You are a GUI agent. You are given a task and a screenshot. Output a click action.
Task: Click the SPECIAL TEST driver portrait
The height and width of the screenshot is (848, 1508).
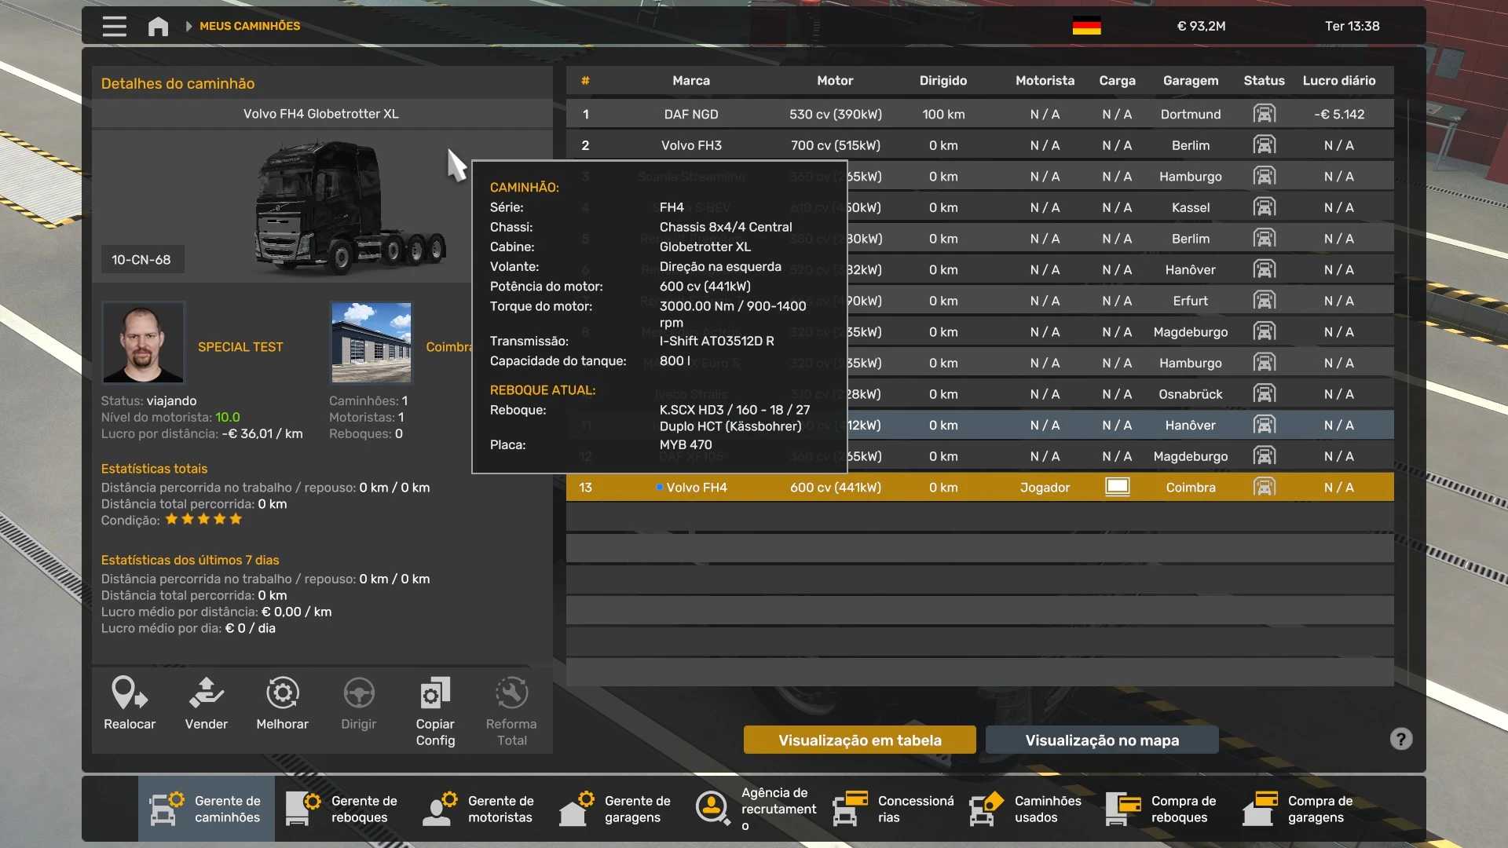coord(143,343)
